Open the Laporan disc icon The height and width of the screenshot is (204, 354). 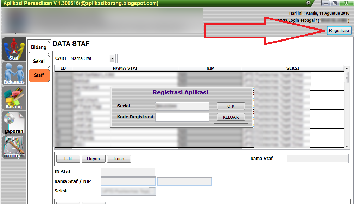click(x=14, y=123)
